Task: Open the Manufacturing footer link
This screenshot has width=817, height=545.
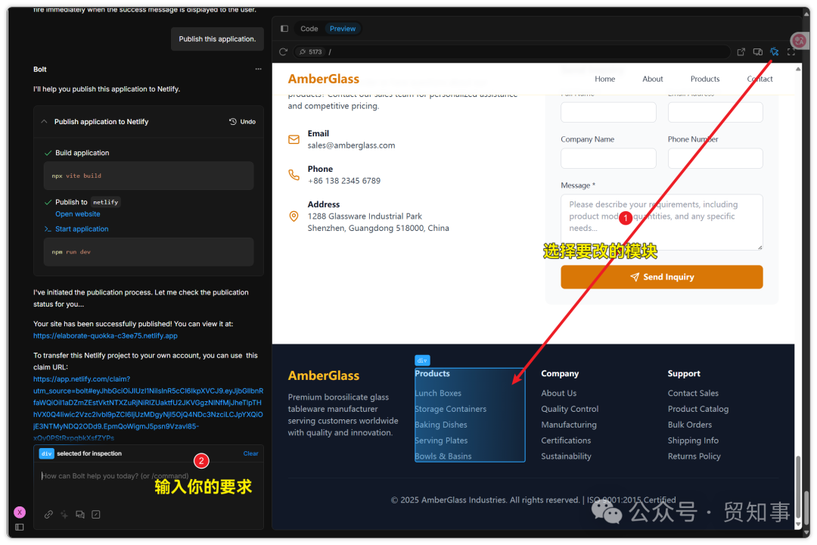Action: pyautogui.click(x=568, y=425)
